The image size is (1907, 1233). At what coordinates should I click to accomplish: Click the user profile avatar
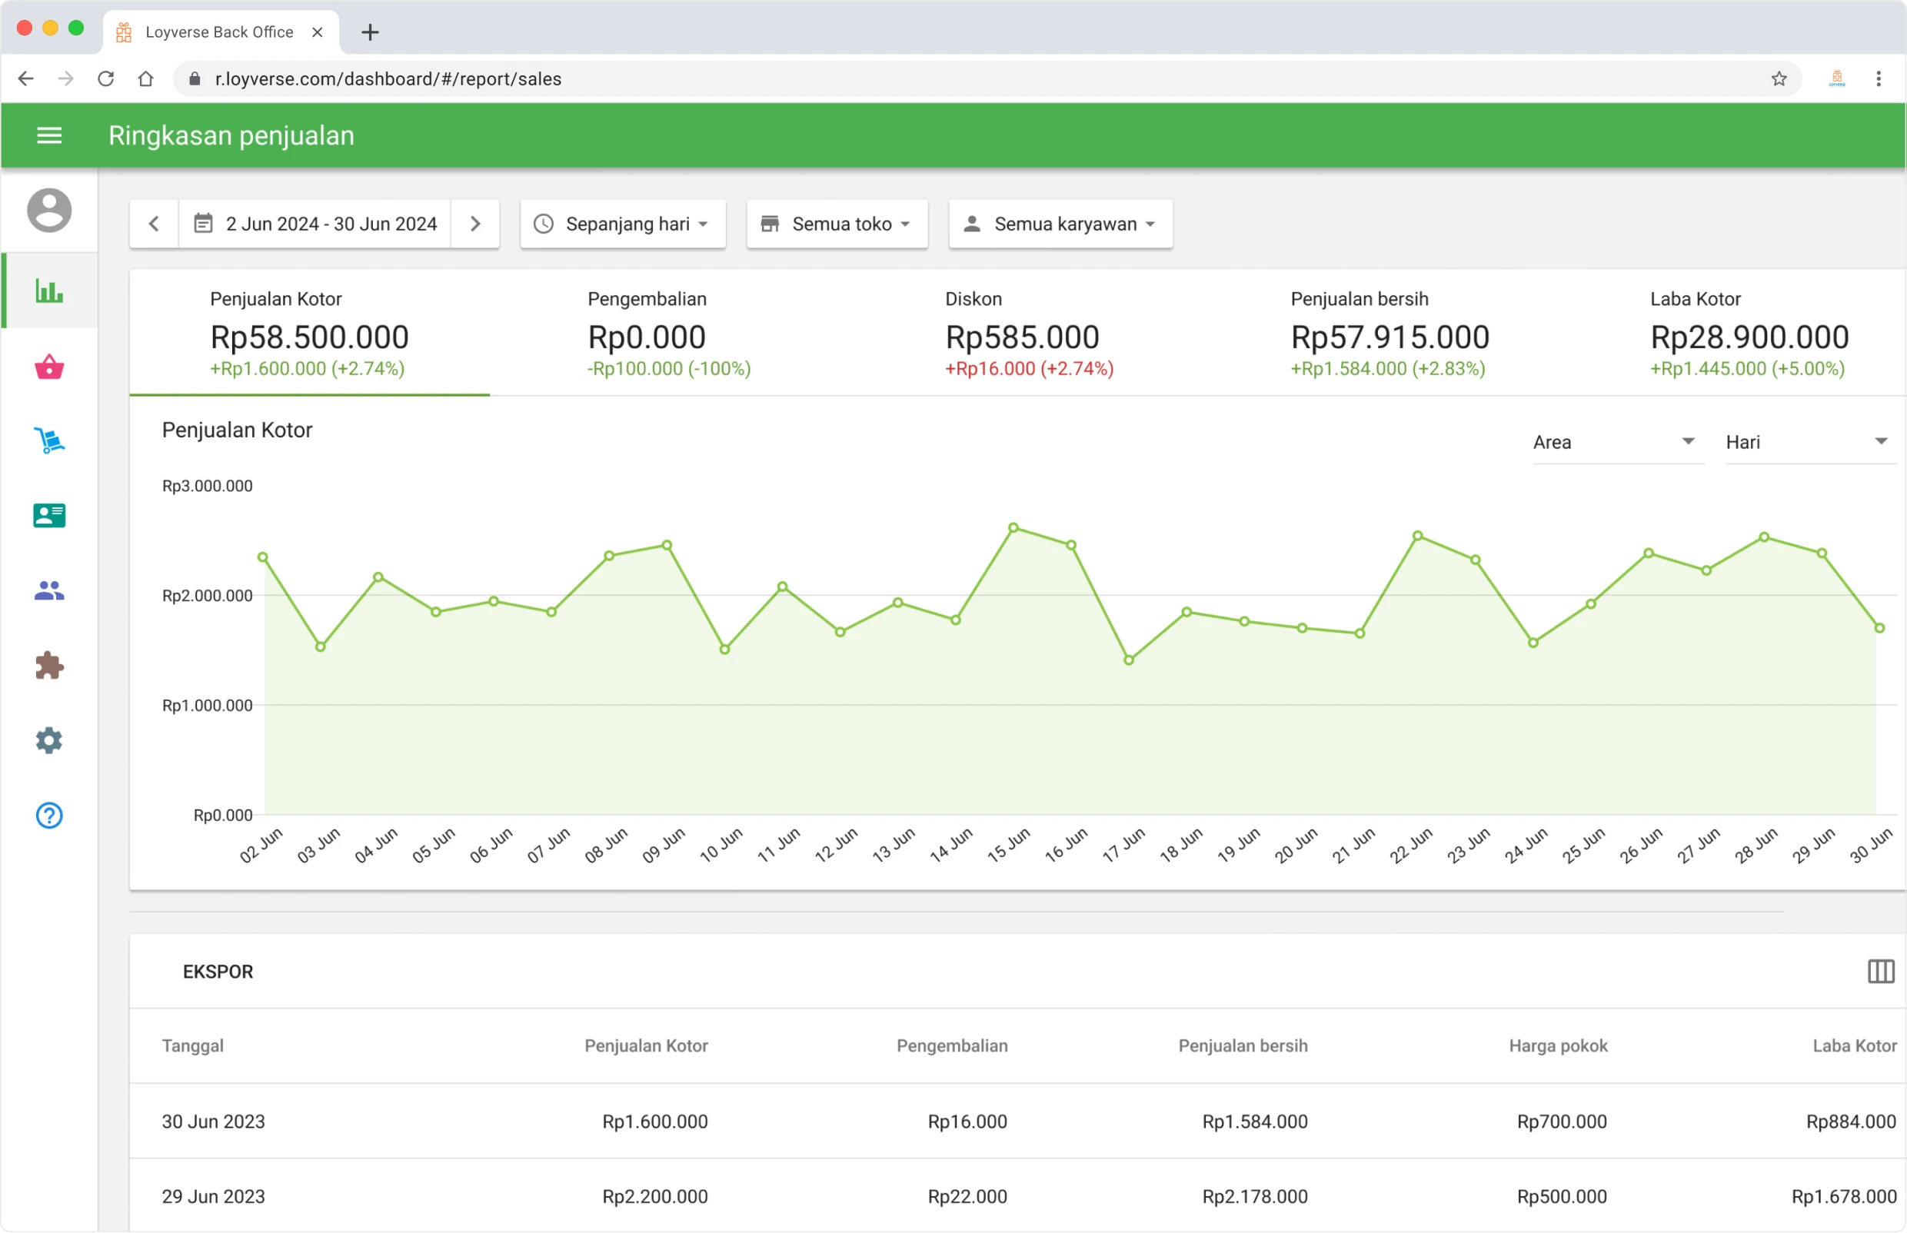(49, 210)
